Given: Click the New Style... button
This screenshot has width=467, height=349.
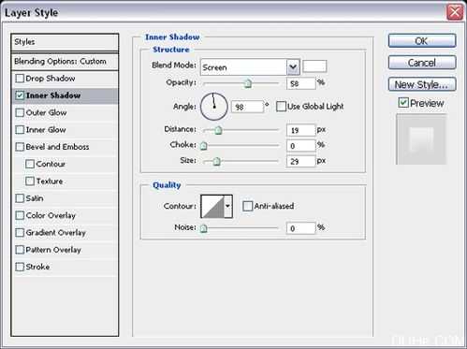Looking at the screenshot, I should [x=422, y=84].
